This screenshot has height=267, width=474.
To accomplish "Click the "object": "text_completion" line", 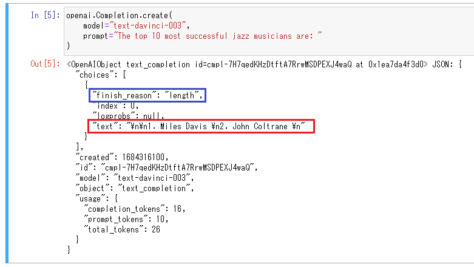I will click(135, 188).
